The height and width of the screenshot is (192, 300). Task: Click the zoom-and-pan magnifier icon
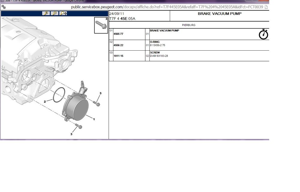[x=63, y=13]
